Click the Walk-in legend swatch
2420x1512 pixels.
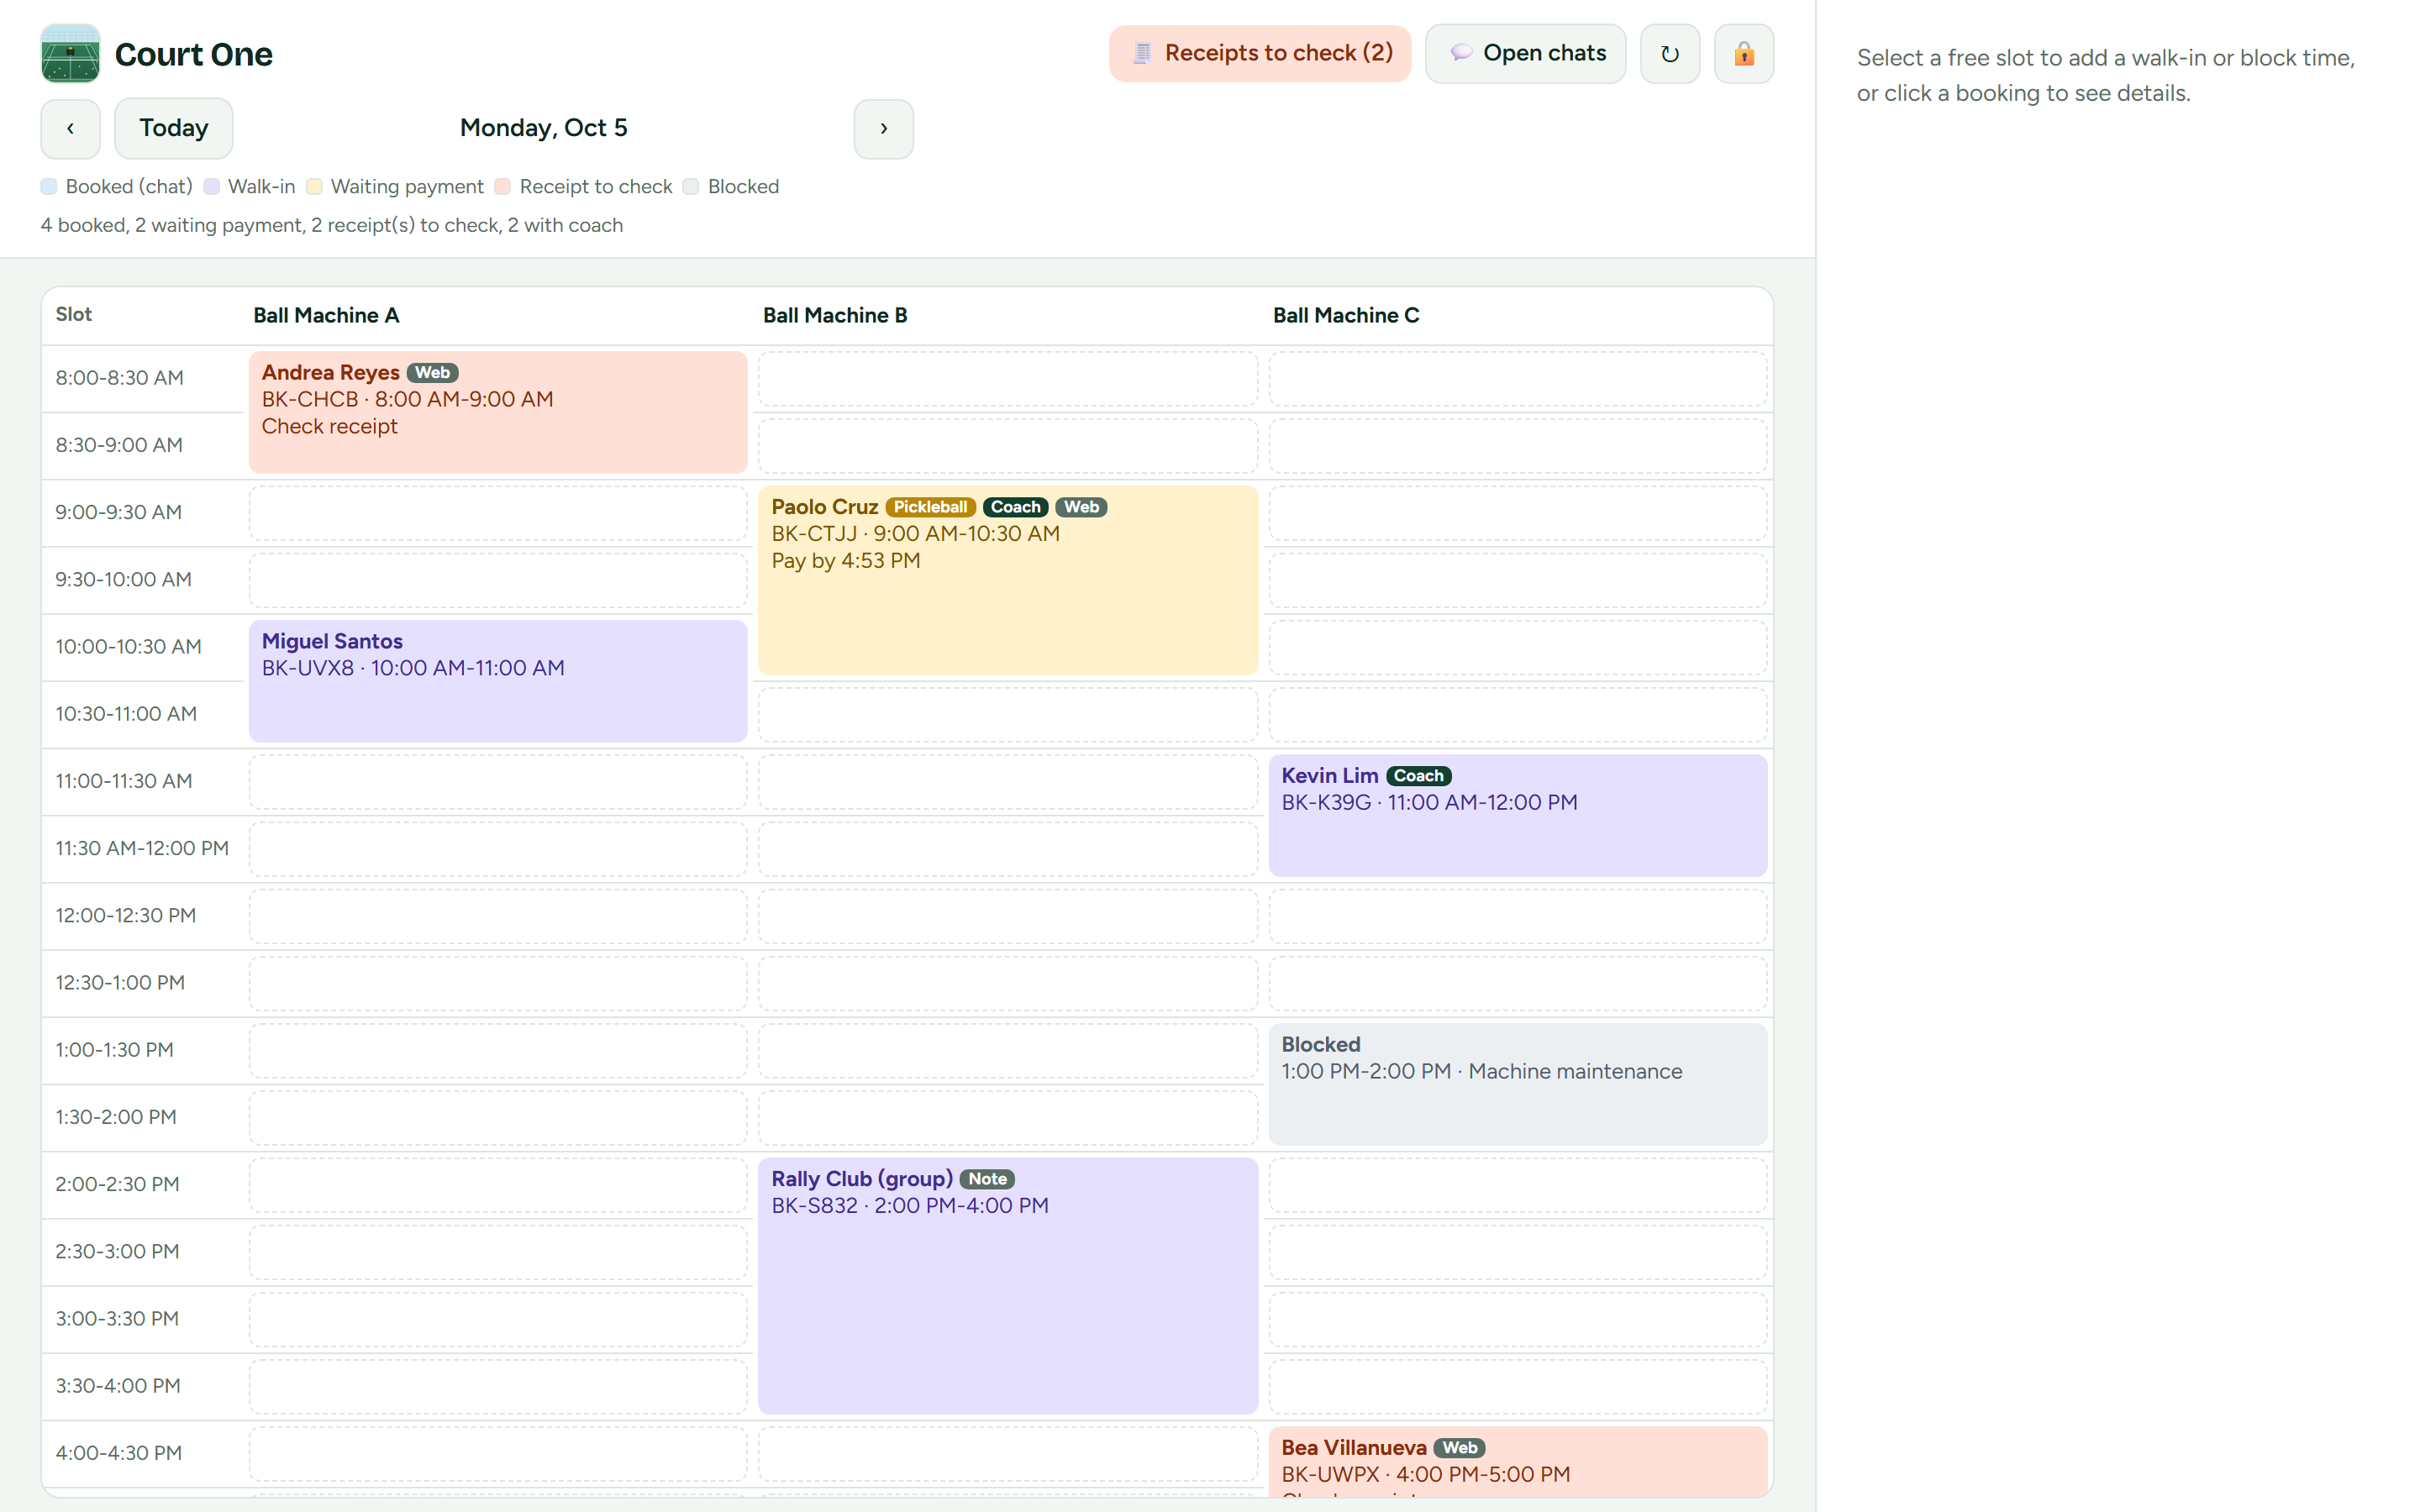click(x=211, y=187)
